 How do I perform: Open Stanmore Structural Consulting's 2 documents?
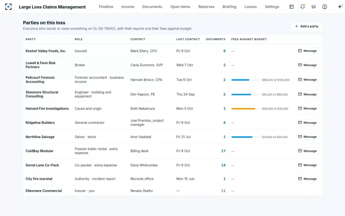point(225,94)
